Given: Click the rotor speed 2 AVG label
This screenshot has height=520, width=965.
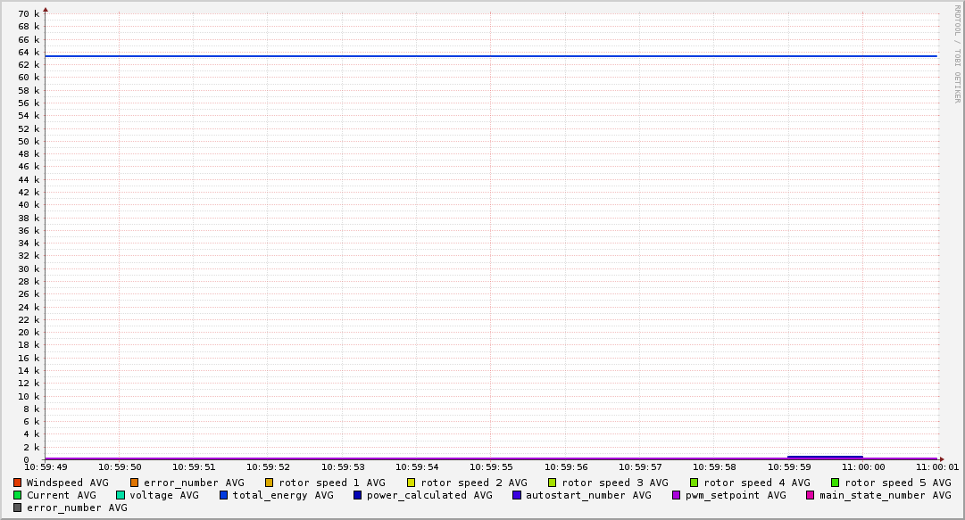Looking at the screenshot, I should pyautogui.click(x=473, y=483).
